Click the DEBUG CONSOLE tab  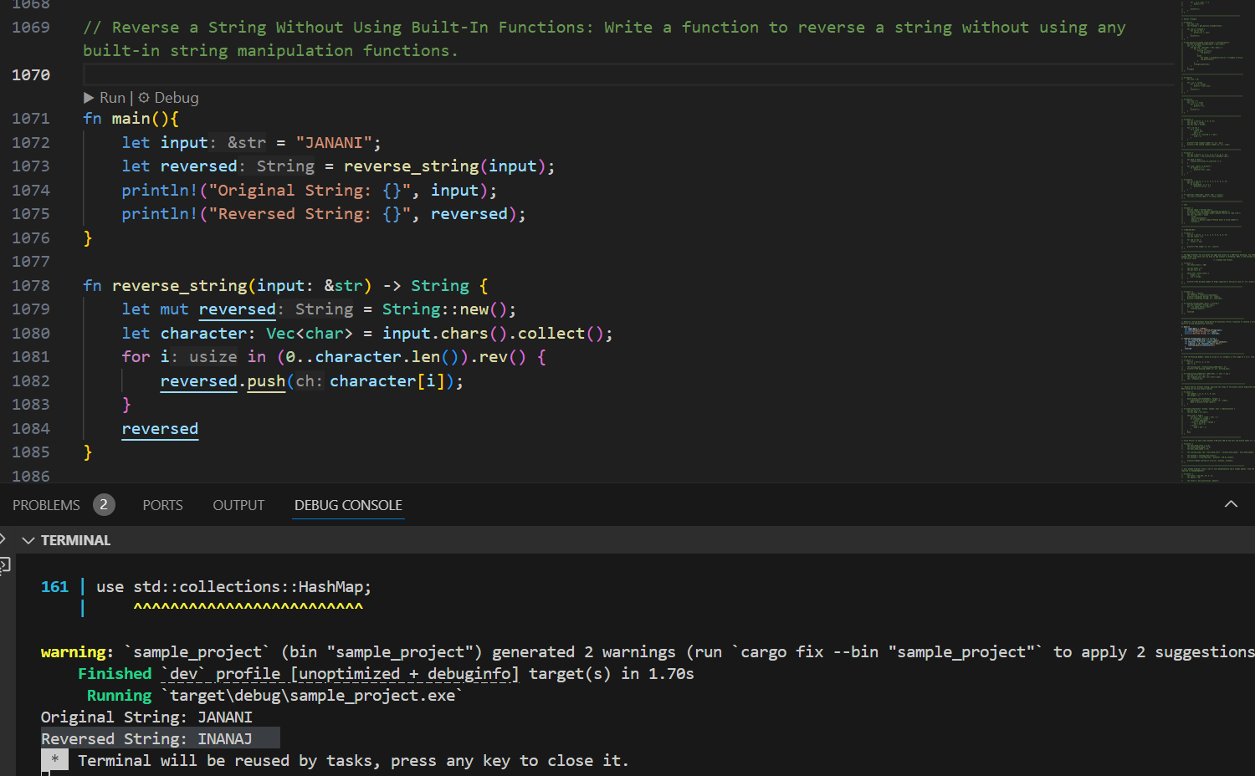[348, 505]
